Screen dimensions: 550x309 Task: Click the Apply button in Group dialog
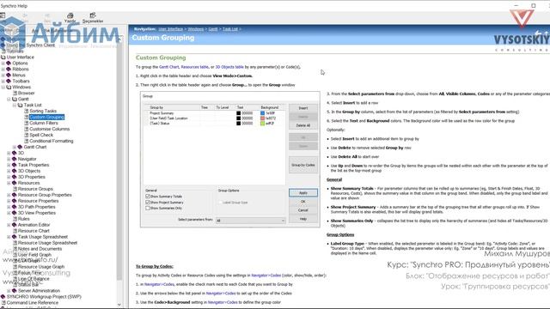pyautogui.click(x=303, y=192)
